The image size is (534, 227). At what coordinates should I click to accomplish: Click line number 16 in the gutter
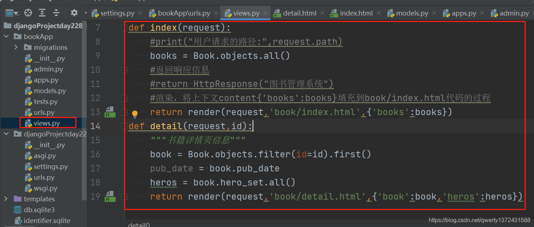(95, 154)
